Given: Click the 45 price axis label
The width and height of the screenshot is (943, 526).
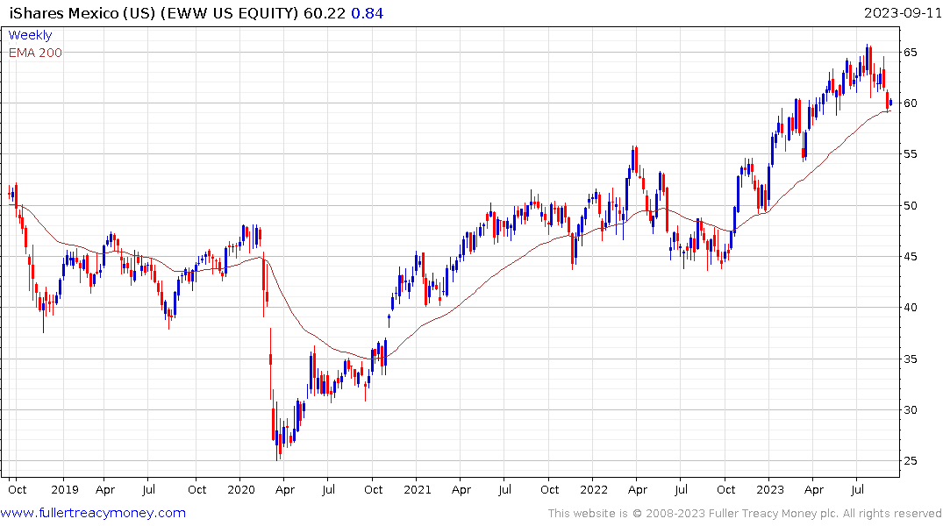Looking at the screenshot, I should coord(910,257).
